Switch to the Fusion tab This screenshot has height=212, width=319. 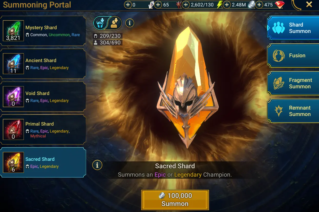(x=293, y=55)
